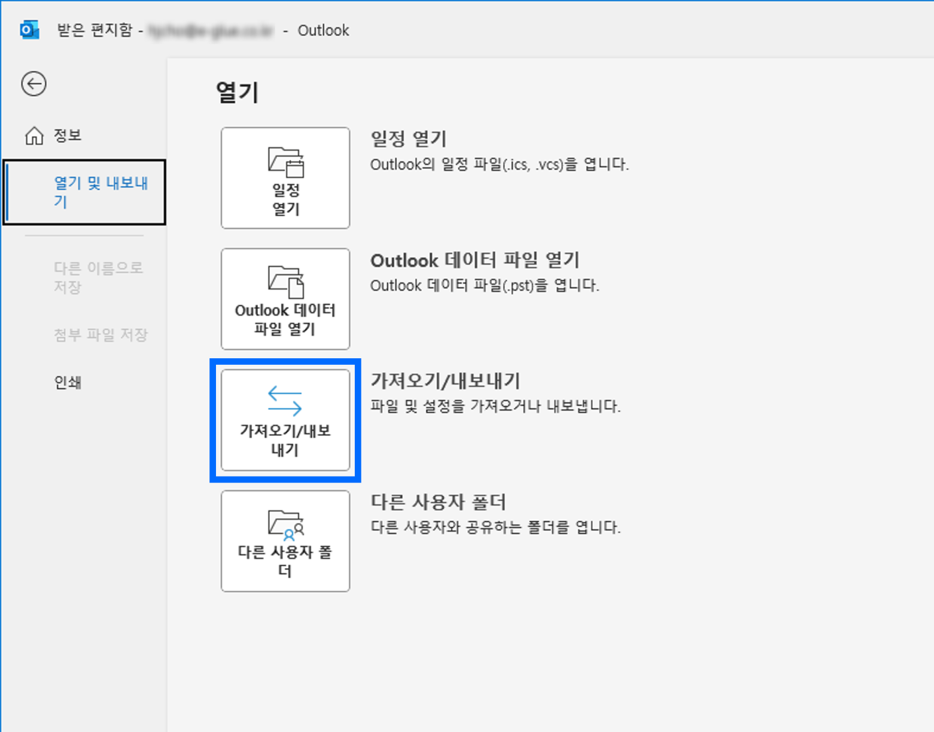The width and height of the screenshot is (934, 732).
Task: Click the 가져오기/내보내기 heading text
Action: coord(446,379)
